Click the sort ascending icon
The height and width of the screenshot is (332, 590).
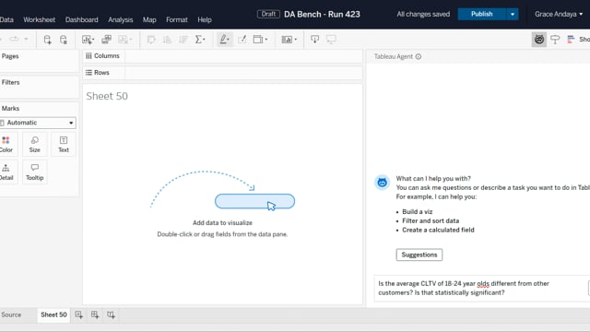[x=167, y=40]
